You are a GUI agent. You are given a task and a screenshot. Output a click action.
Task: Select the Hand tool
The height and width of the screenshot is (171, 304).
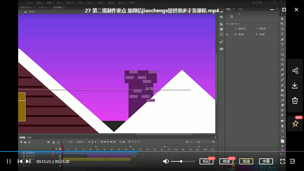(x=283, y=126)
